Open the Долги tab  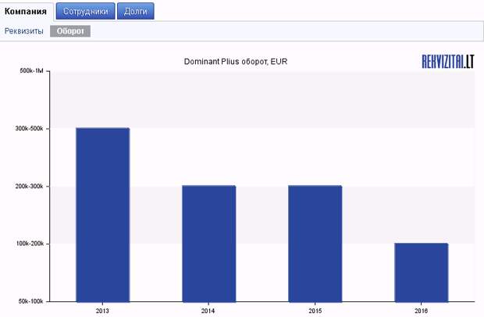tap(136, 11)
